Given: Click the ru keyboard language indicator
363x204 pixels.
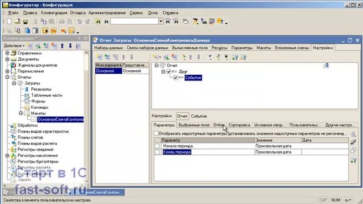Looking at the screenshot, I should pos(348,200).
